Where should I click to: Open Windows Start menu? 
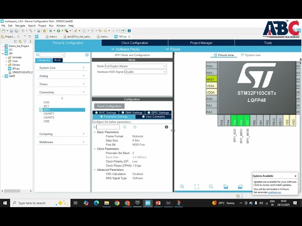pyautogui.click(x=5, y=203)
